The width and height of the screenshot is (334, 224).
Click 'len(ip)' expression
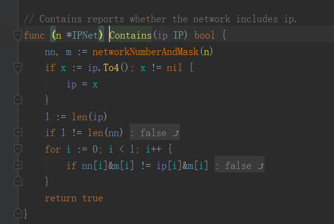click(89, 117)
